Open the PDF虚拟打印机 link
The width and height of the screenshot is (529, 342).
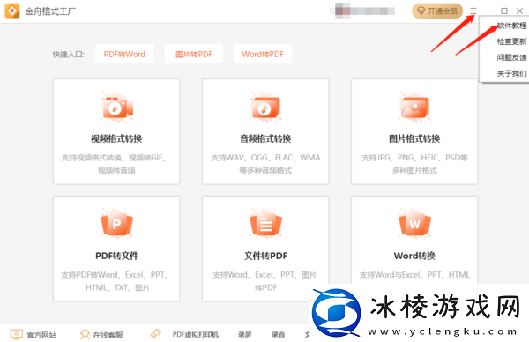click(196, 335)
